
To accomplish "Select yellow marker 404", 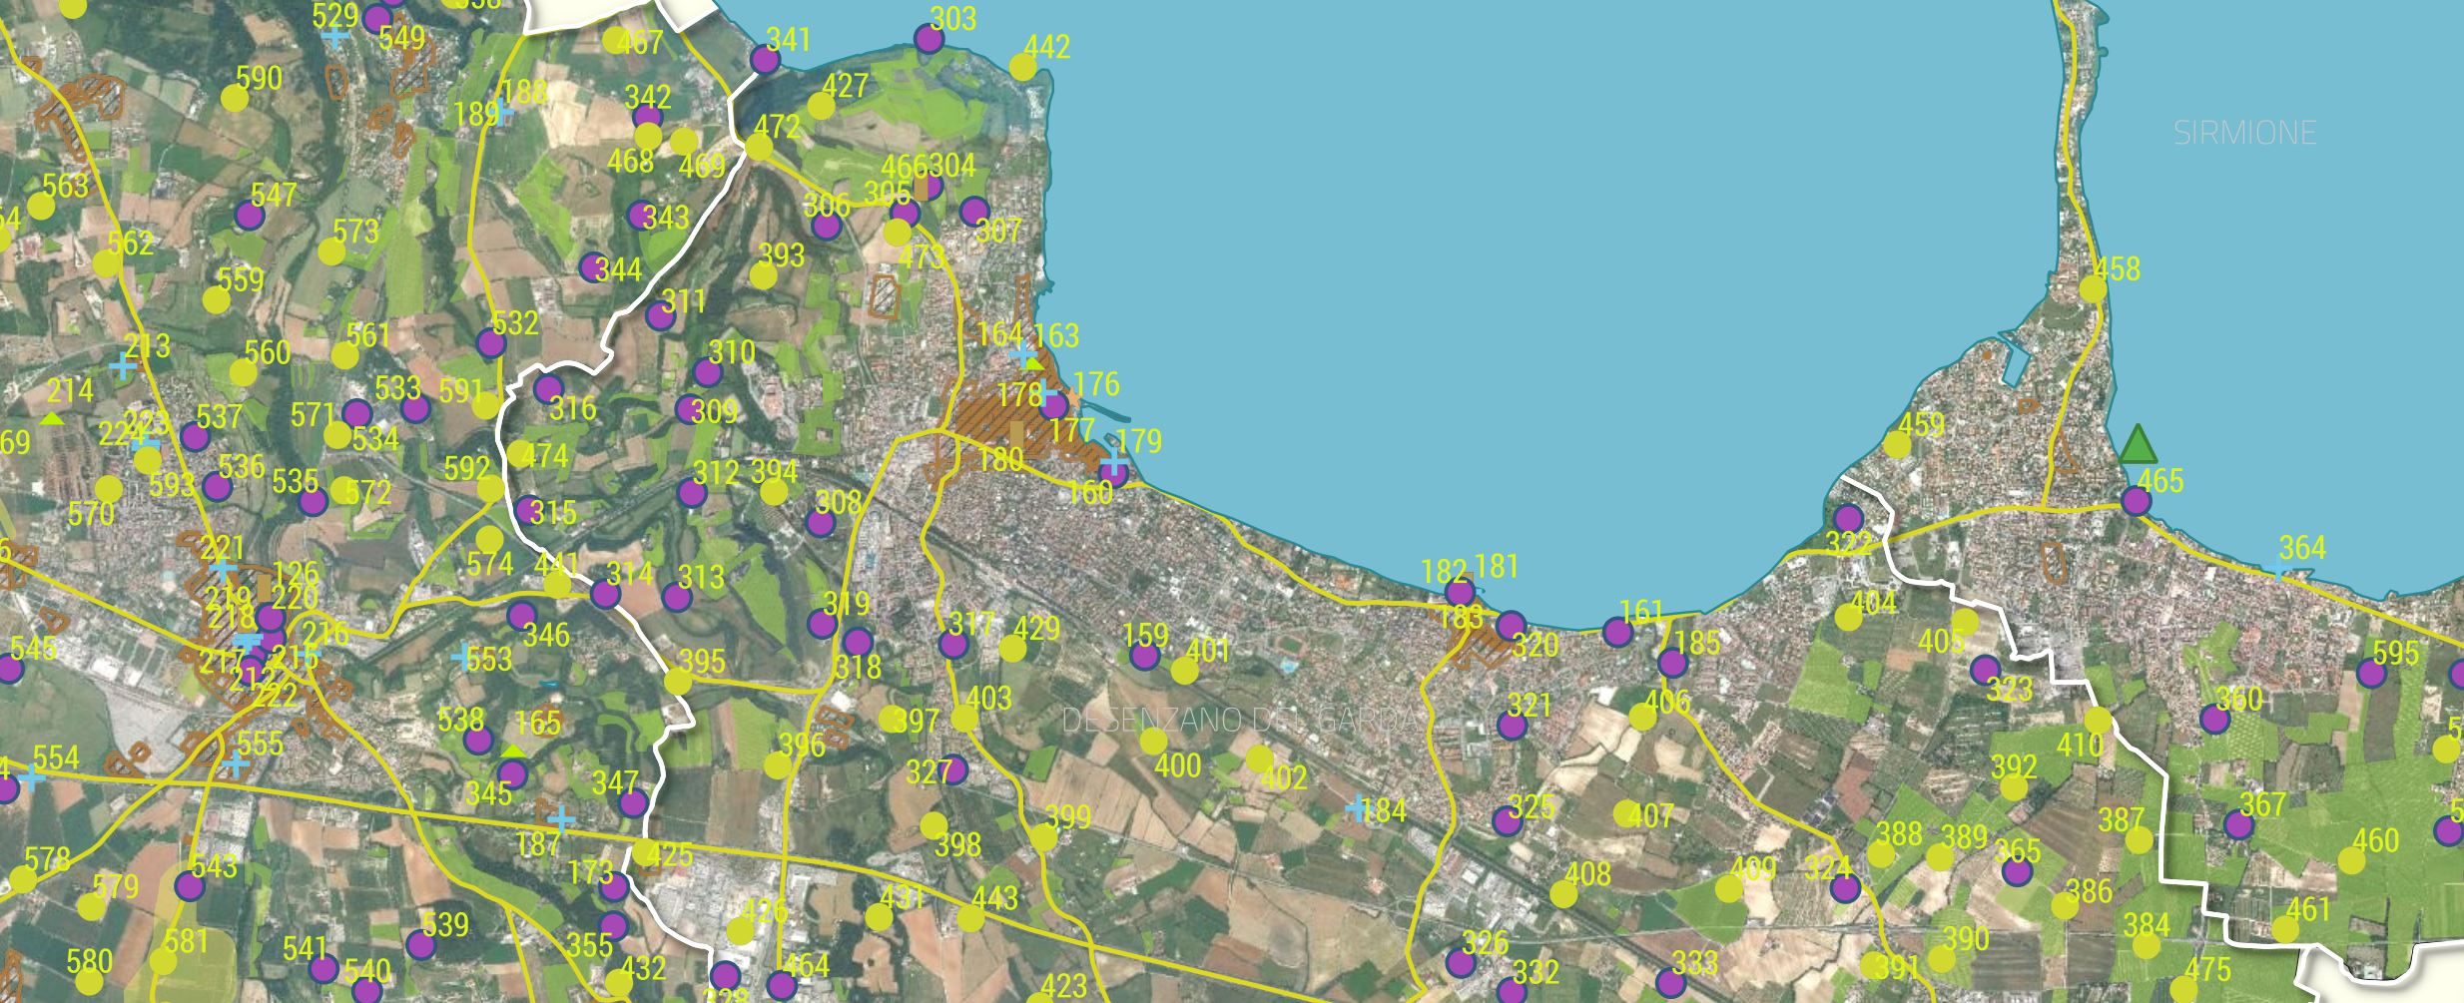I will 1848,618.
